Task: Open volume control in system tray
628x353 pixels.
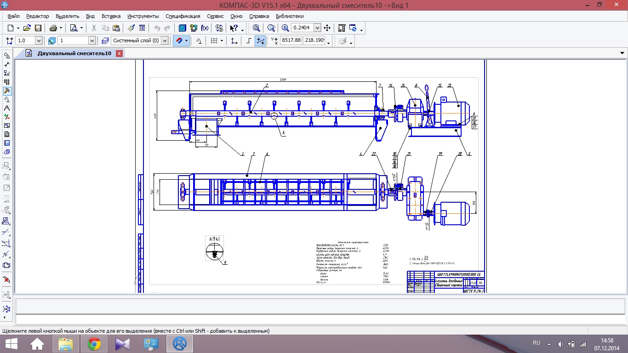Action: (x=560, y=344)
